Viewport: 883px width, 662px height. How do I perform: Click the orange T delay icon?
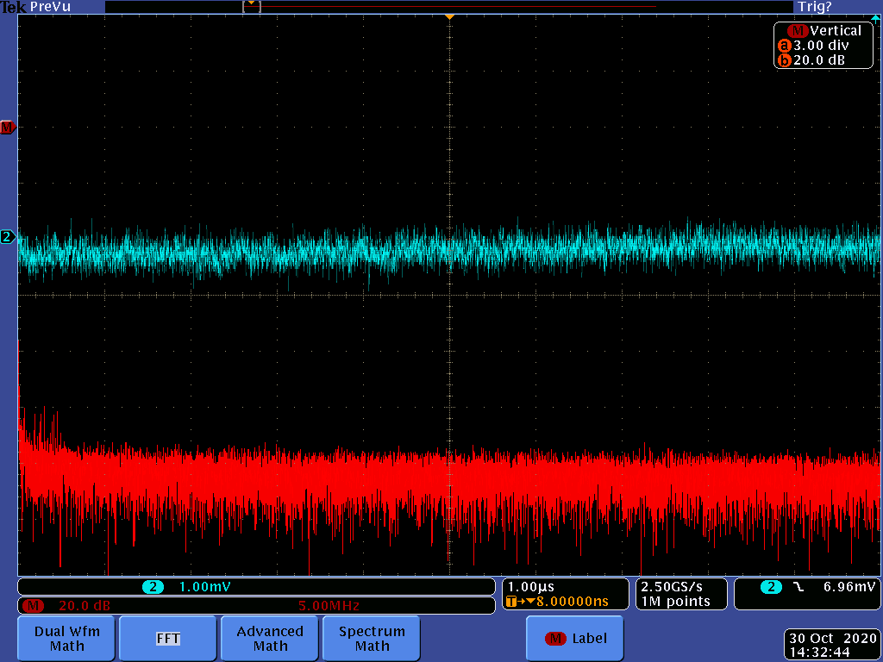[513, 602]
